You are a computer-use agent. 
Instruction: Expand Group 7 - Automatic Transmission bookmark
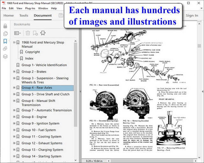coord(14,110)
